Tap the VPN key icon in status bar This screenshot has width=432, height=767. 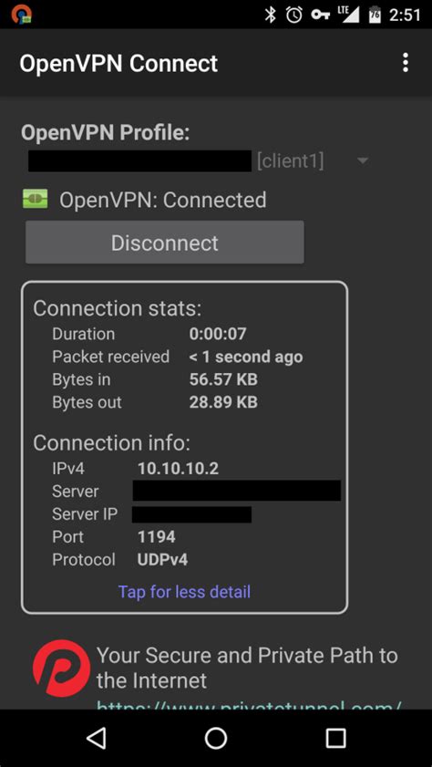click(321, 15)
